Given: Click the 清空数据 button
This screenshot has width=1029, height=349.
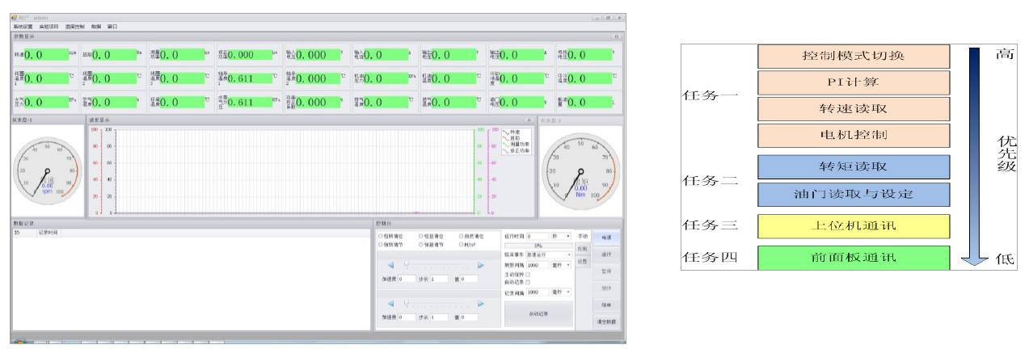Looking at the screenshot, I should (x=606, y=322).
